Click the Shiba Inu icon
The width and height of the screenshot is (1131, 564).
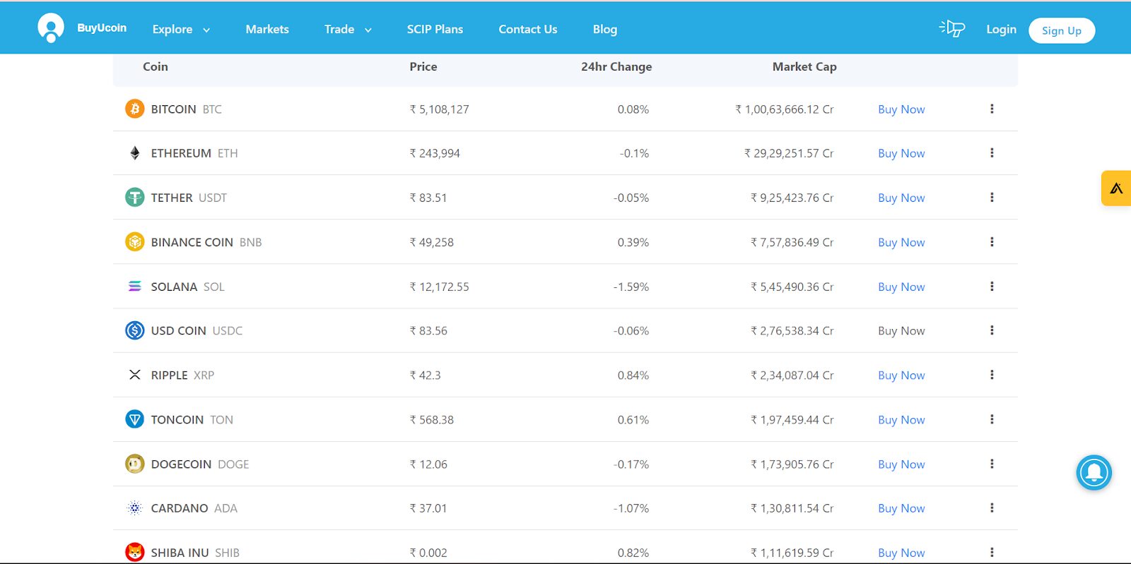134,552
